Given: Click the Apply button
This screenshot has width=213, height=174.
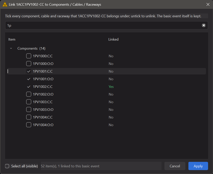Looking at the screenshot, I should pos(198,166).
